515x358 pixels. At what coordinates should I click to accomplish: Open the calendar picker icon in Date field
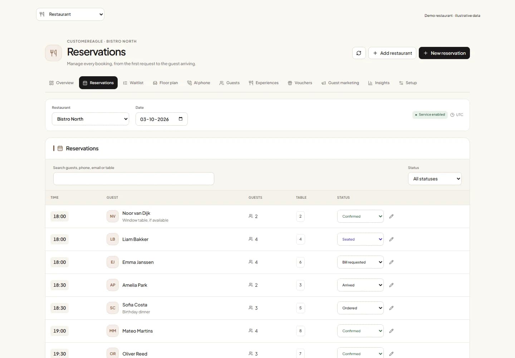click(x=181, y=119)
